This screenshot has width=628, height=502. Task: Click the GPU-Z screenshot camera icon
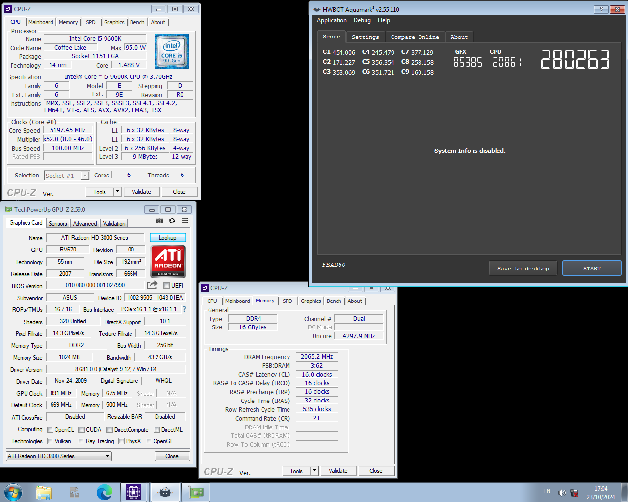pos(159,221)
